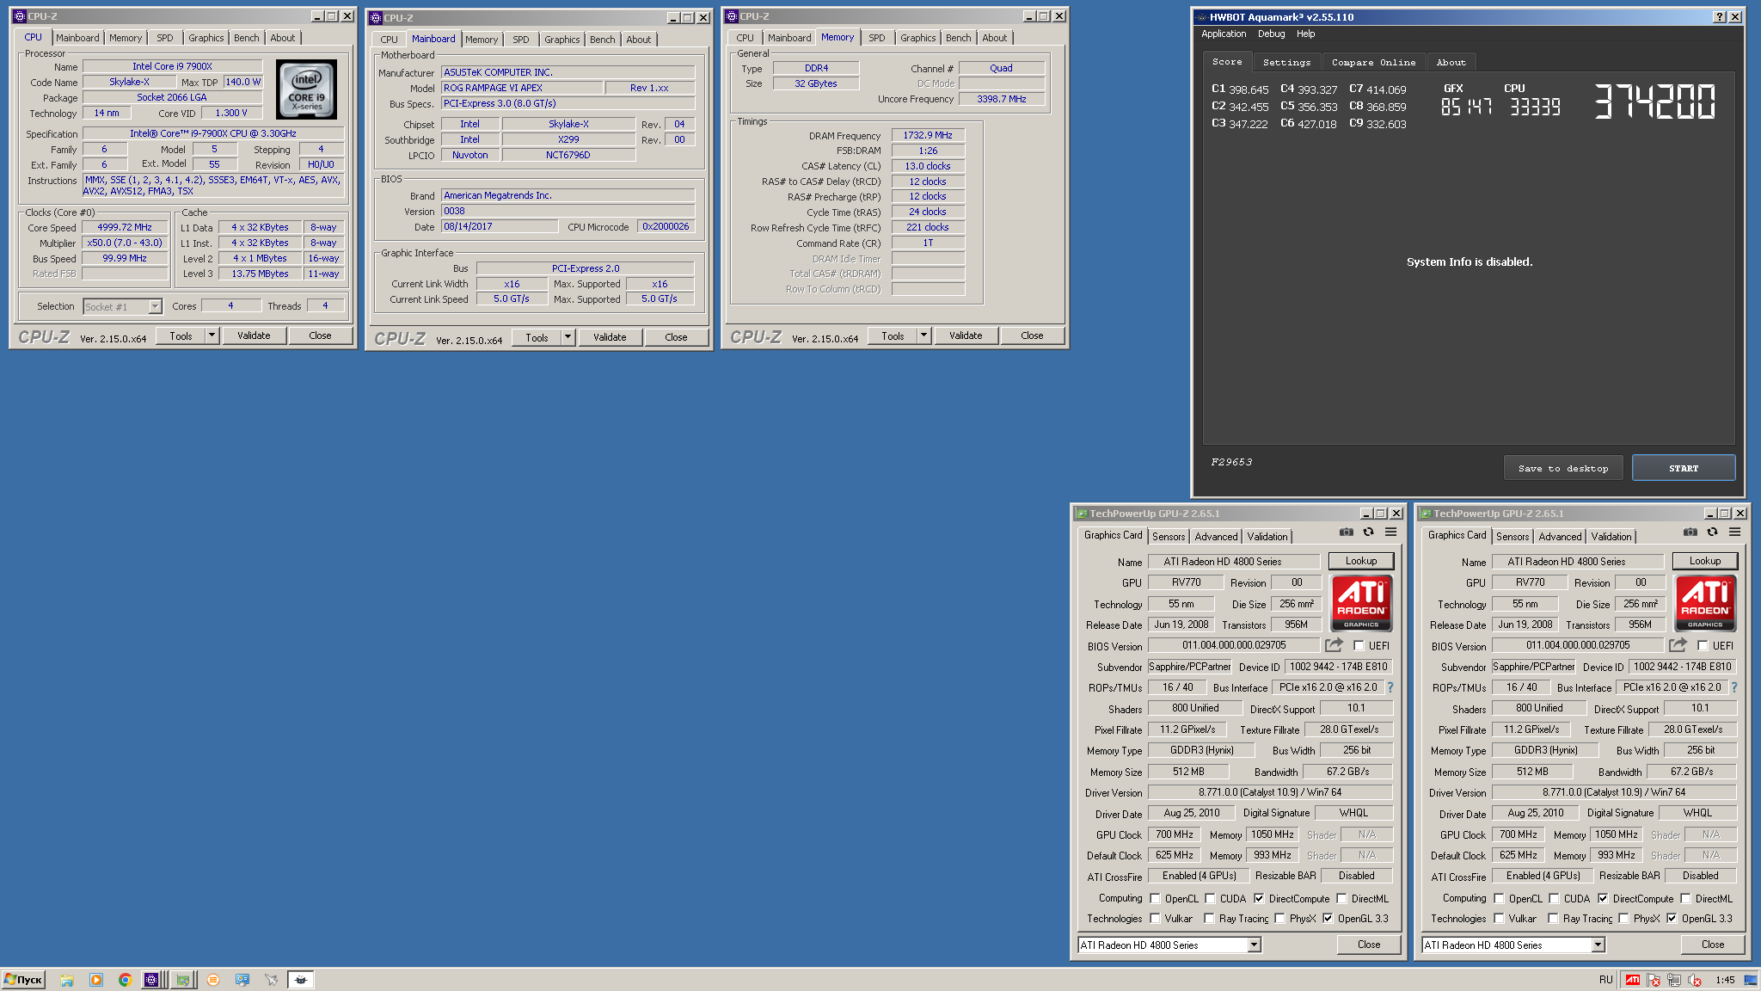Switch to GPU-Z taskbar button

click(183, 980)
